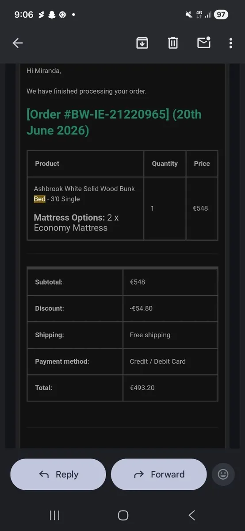This screenshot has height=531, width=245.
Task: Tap the Free shipping cell
Action: point(170,335)
